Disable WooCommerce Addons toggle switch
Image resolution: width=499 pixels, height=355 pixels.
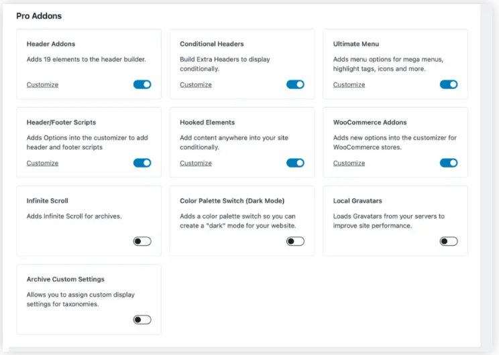coord(449,163)
